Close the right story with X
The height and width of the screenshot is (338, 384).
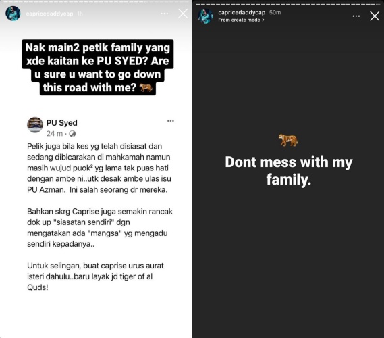click(375, 16)
